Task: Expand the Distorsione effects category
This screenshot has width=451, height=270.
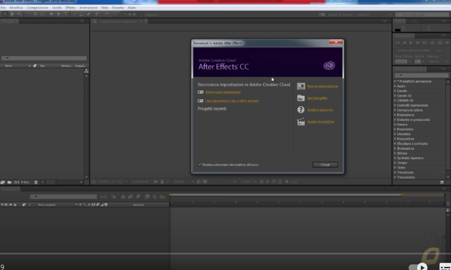Action: coord(395,115)
